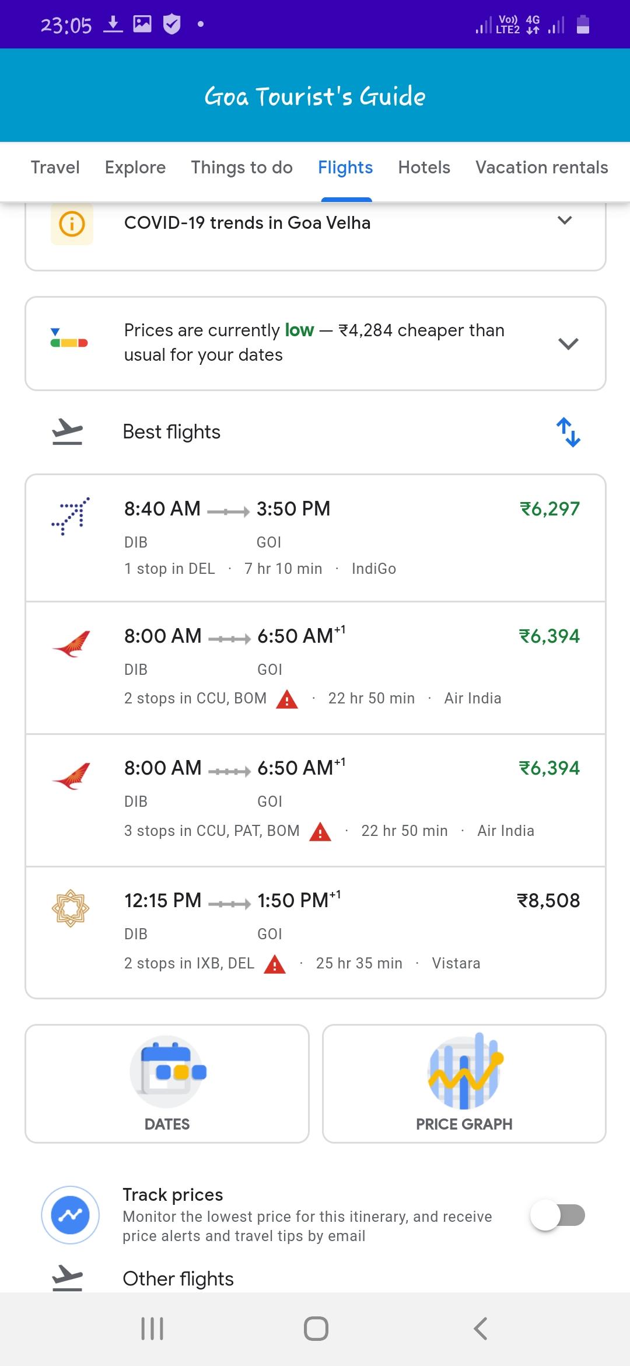Viewport: 630px width, 1366px height.
Task: Tap the sort flights arrows icon
Action: click(x=568, y=432)
